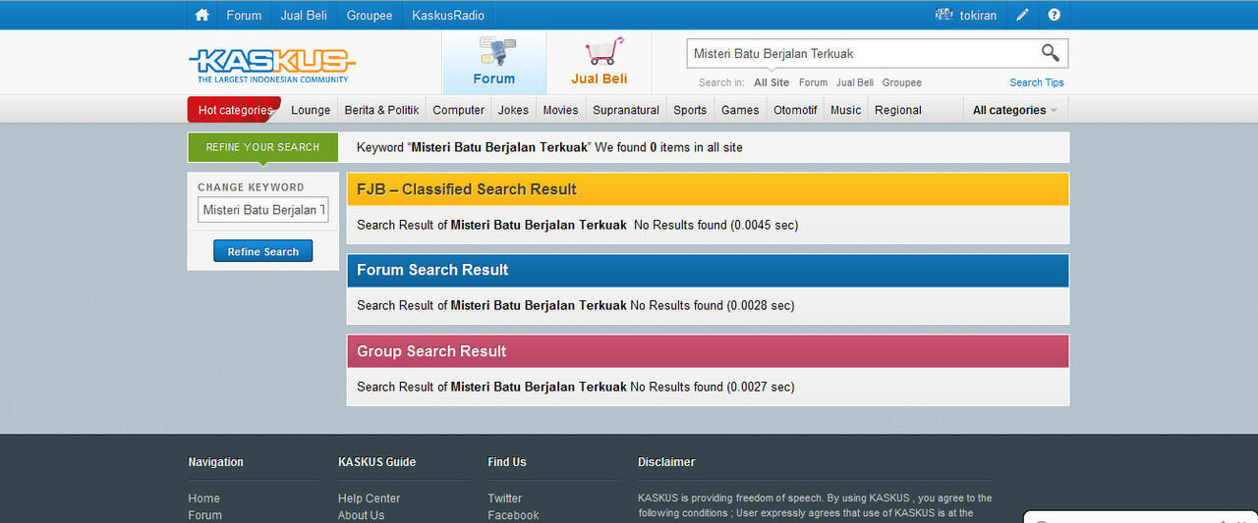Open the Forum section with chat icon

494,62
